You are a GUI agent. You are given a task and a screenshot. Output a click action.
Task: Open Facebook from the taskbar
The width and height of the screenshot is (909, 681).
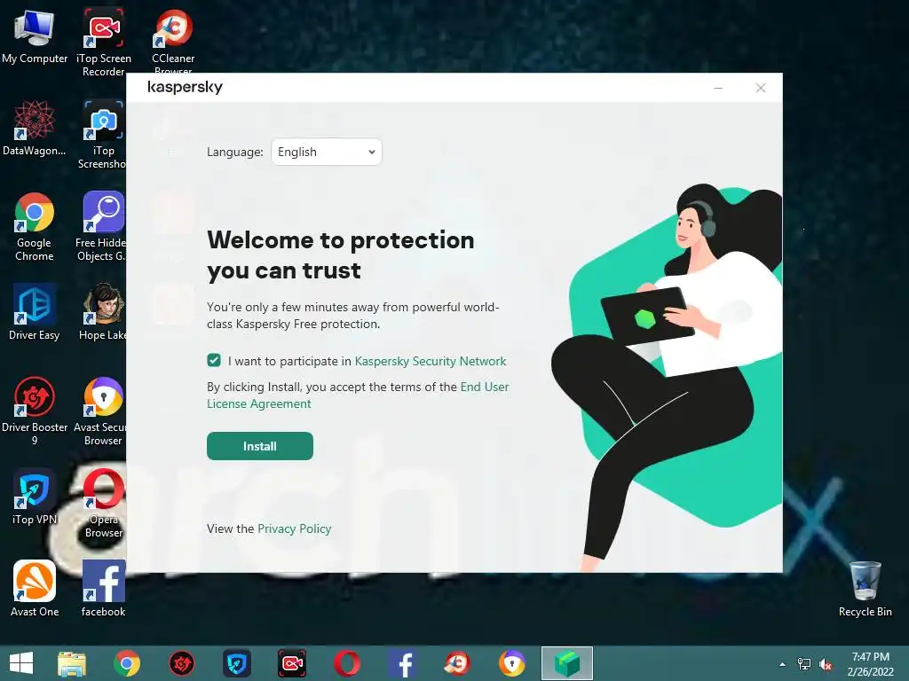[402, 663]
